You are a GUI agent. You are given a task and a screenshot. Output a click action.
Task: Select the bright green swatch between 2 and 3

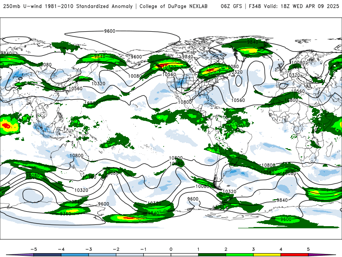tap(239, 255)
